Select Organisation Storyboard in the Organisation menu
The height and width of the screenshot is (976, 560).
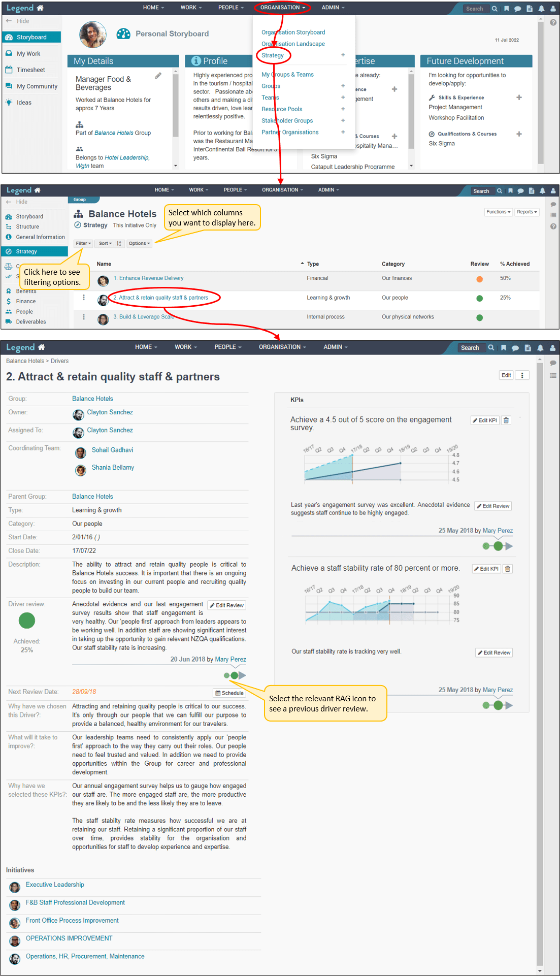[x=293, y=32]
